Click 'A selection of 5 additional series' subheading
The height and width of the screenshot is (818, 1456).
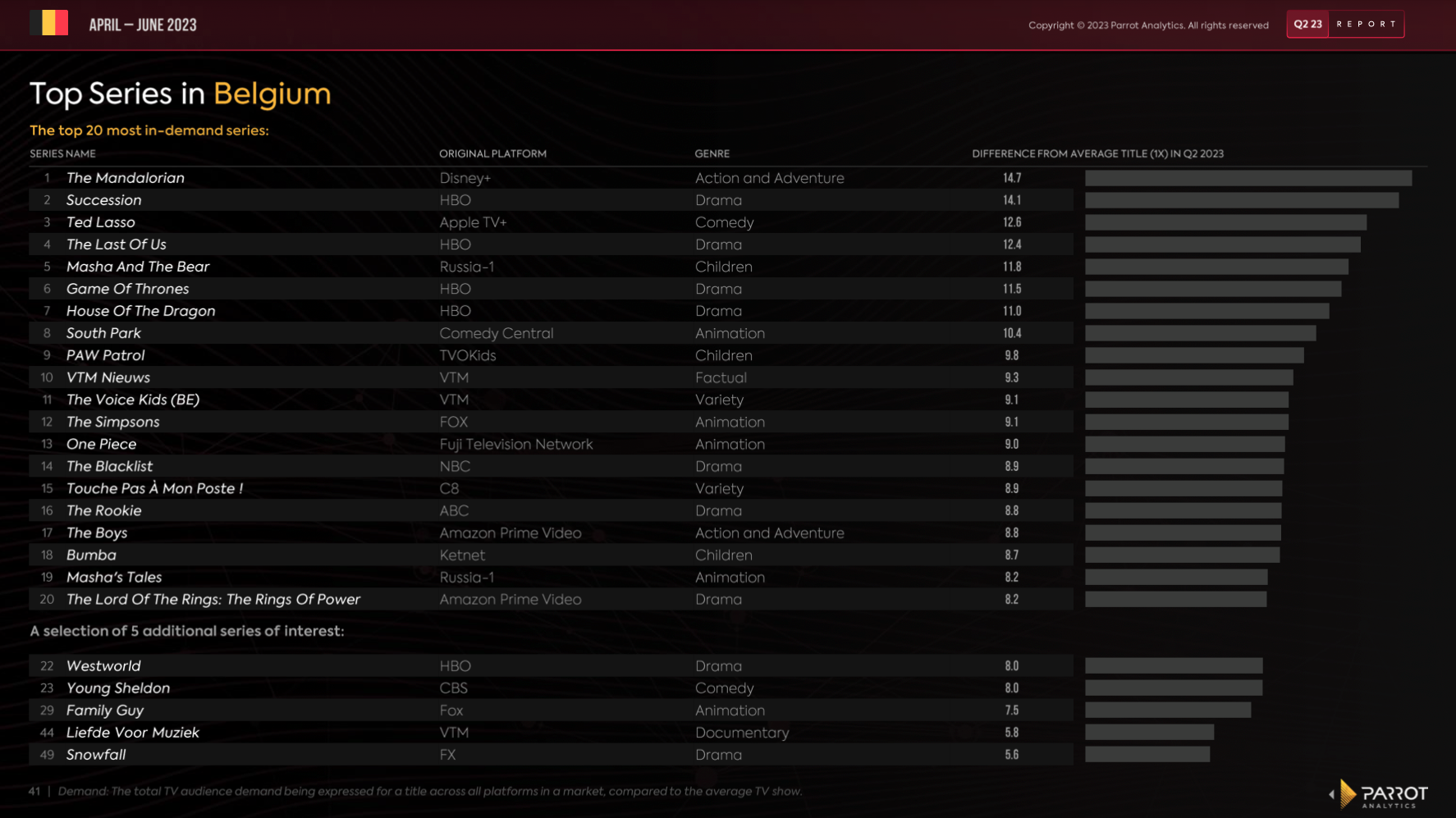[187, 631]
